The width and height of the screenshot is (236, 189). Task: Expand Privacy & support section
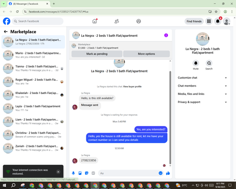click(202, 102)
